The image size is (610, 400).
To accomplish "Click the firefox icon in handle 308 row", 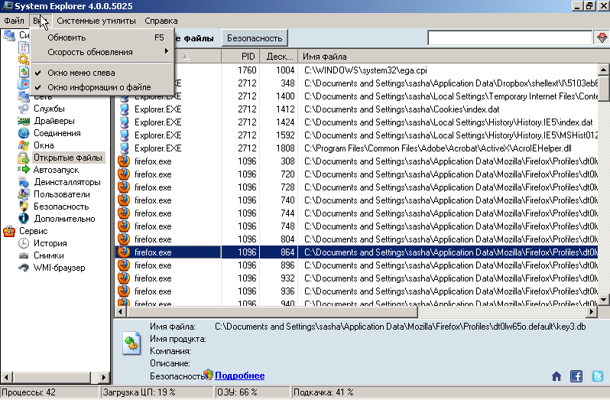I will pyautogui.click(x=124, y=161).
